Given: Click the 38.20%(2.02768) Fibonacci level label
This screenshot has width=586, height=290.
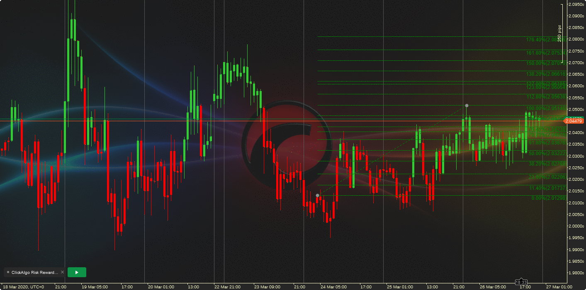Looking at the screenshot, I should pos(547,164).
